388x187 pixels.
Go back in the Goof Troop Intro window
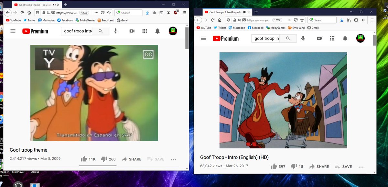(198, 20)
